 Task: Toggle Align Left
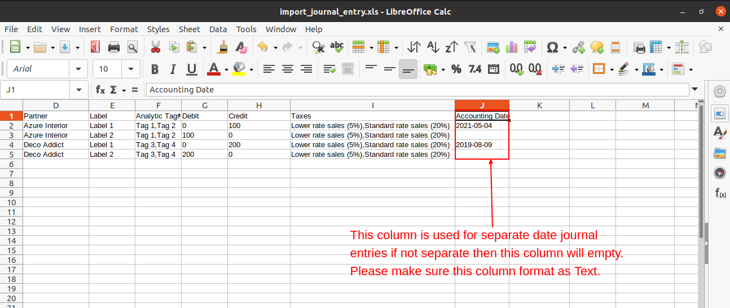269,69
